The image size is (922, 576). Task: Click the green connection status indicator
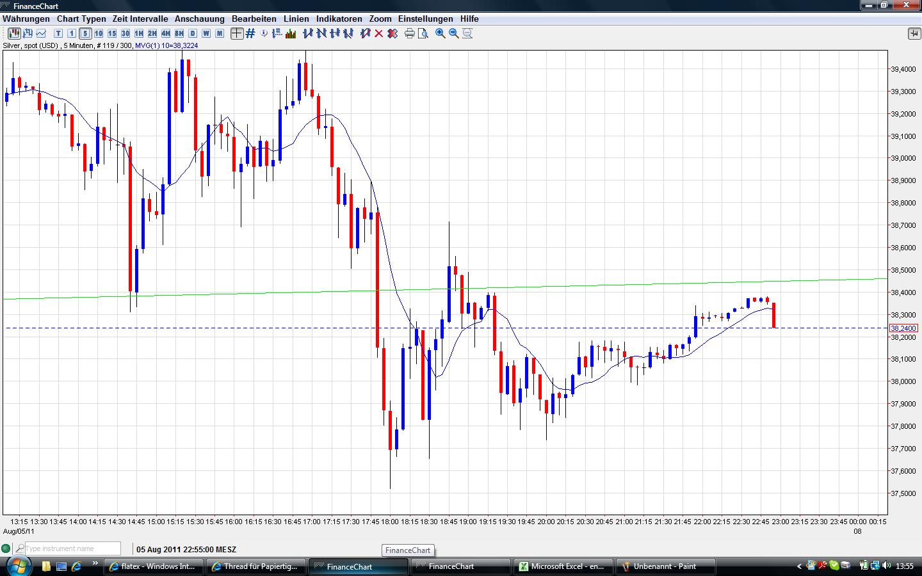click(x=6, y=548)
